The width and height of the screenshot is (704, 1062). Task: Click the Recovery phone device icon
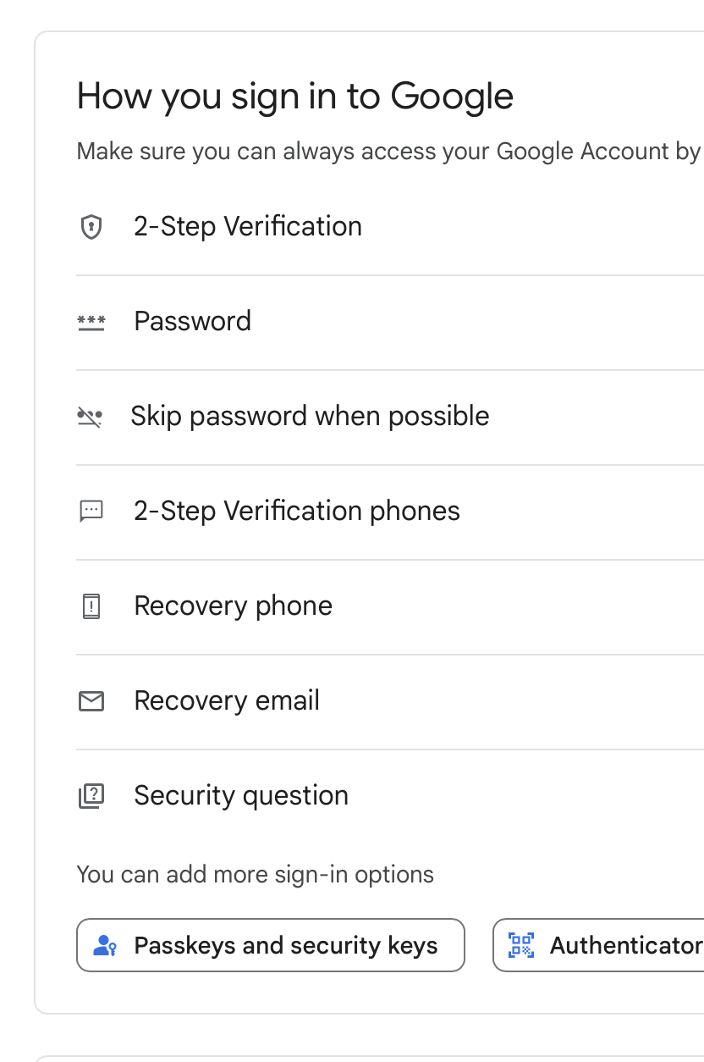(x=91, y=606)
